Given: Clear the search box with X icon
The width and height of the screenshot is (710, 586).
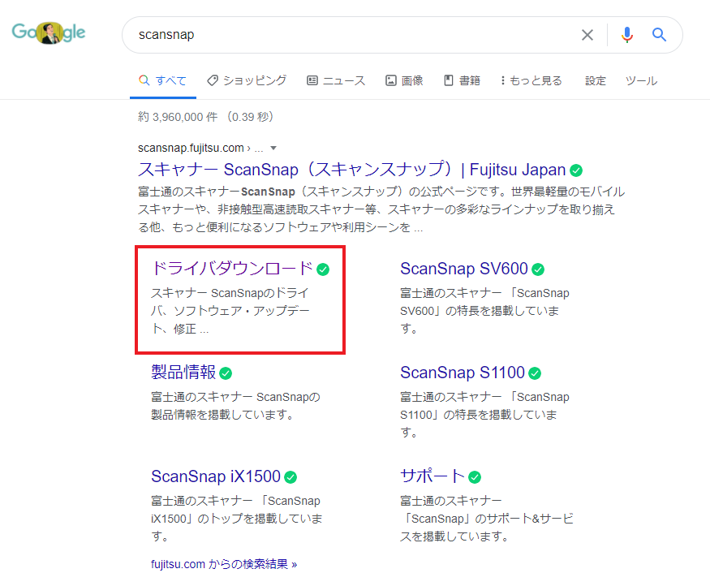Looking at the screenshot, I should tap(587, 35).
